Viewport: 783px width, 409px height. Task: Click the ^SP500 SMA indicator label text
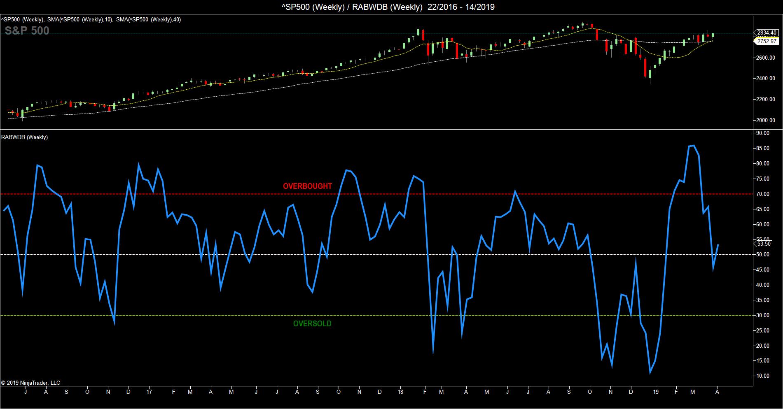coord(91,19)
